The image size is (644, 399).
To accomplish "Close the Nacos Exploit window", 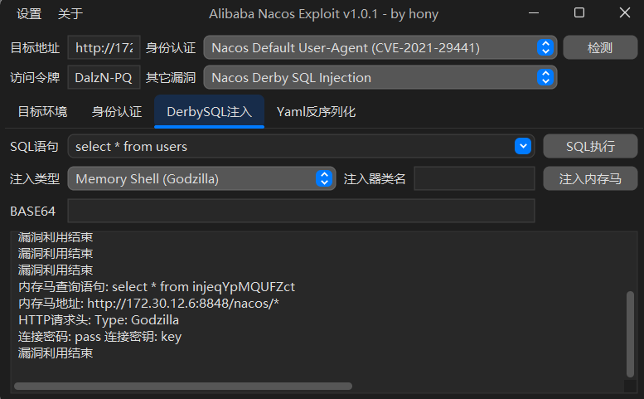I will point(625,13).
